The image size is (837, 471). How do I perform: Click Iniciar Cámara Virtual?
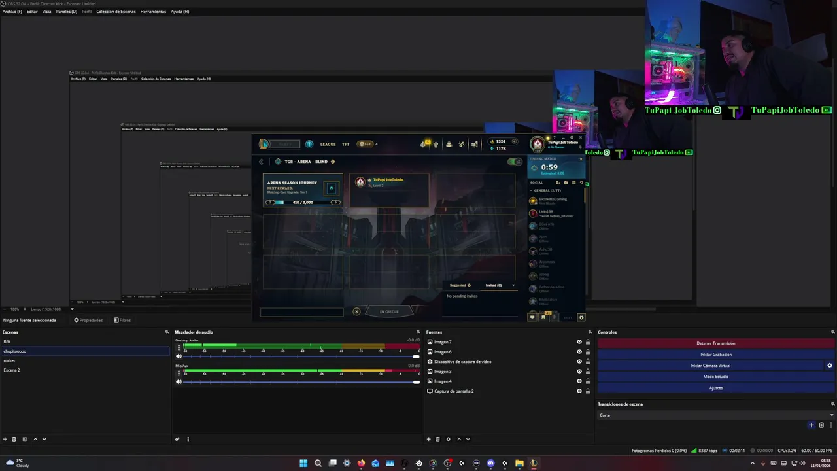(711, 366)
